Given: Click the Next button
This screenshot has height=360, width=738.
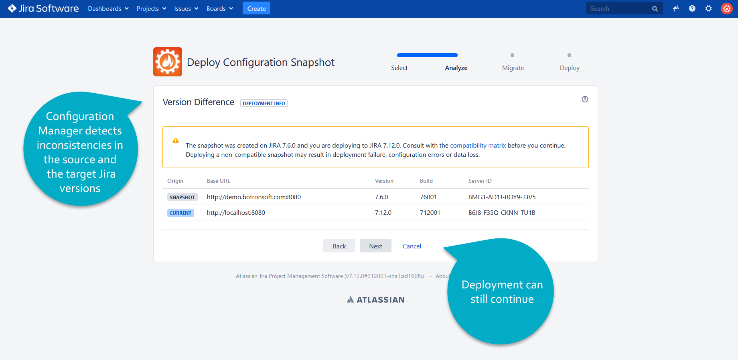Looking at the screenshot, I should pos(376,246).
